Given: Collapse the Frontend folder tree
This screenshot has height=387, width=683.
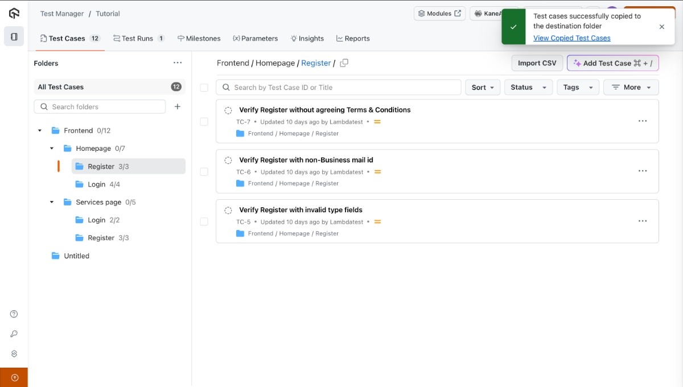Looking at the screenshot, I should (40, 131).
